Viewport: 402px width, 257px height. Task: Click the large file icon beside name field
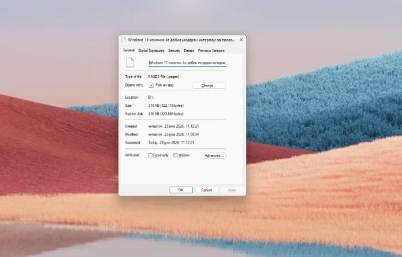[130, 62]
